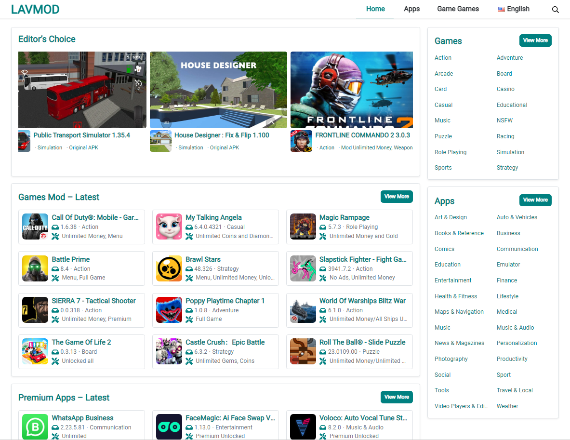Open the Health & Fitness category

point(455,296)
